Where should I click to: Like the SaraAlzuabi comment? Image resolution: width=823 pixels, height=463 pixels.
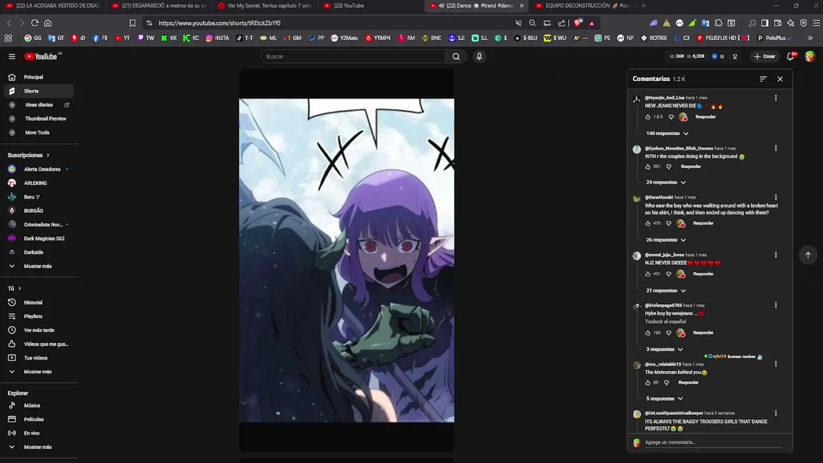tap(647, 223)
